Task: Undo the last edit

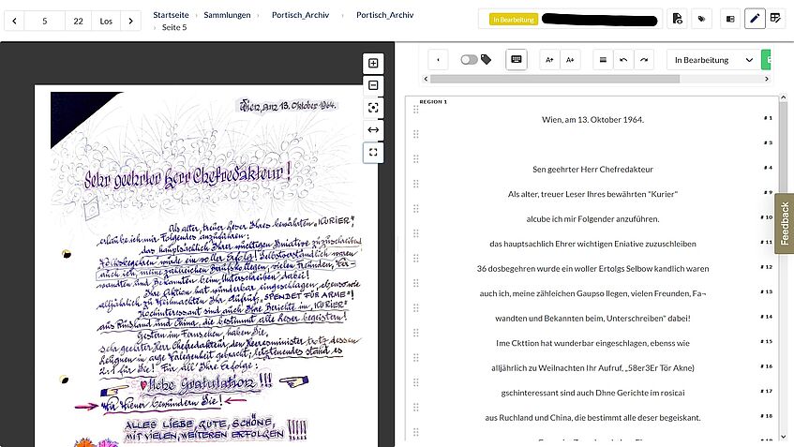Action: tap(623, 60)
